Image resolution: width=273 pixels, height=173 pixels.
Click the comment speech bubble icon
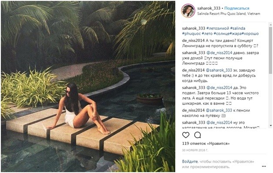coord(198,135)
